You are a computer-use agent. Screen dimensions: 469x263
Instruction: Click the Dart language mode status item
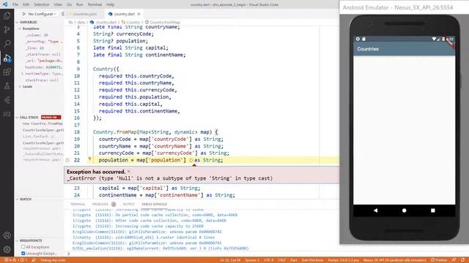point(293,260)
